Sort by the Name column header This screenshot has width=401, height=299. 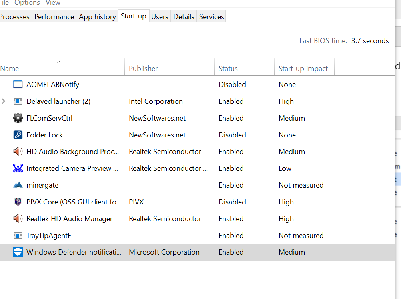(10, 69)
